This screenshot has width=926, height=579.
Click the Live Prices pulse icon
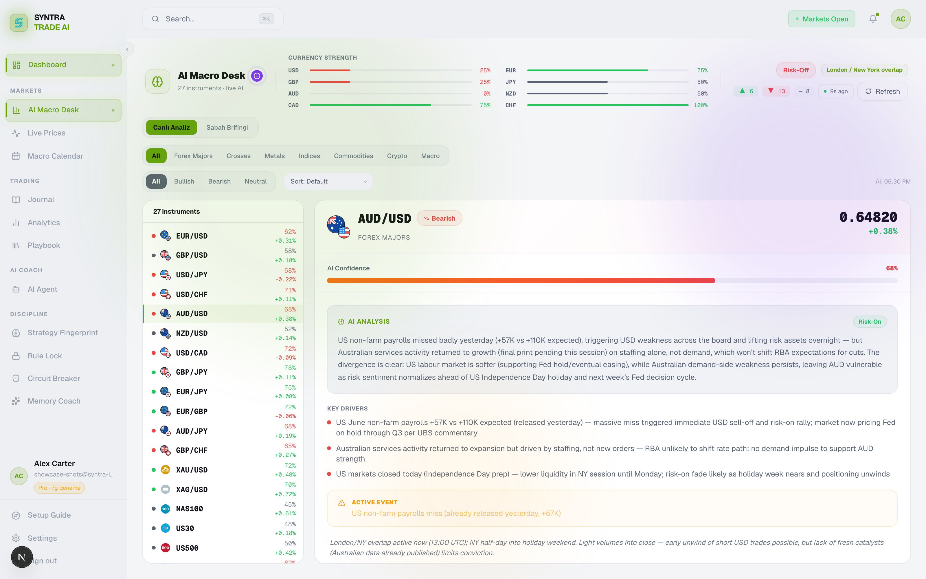pos(16,133)
